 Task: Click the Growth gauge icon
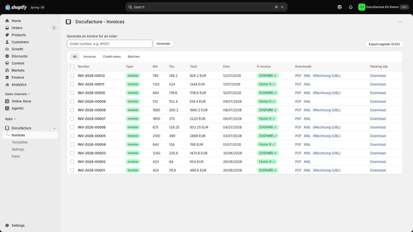click(x=7, y=49)
